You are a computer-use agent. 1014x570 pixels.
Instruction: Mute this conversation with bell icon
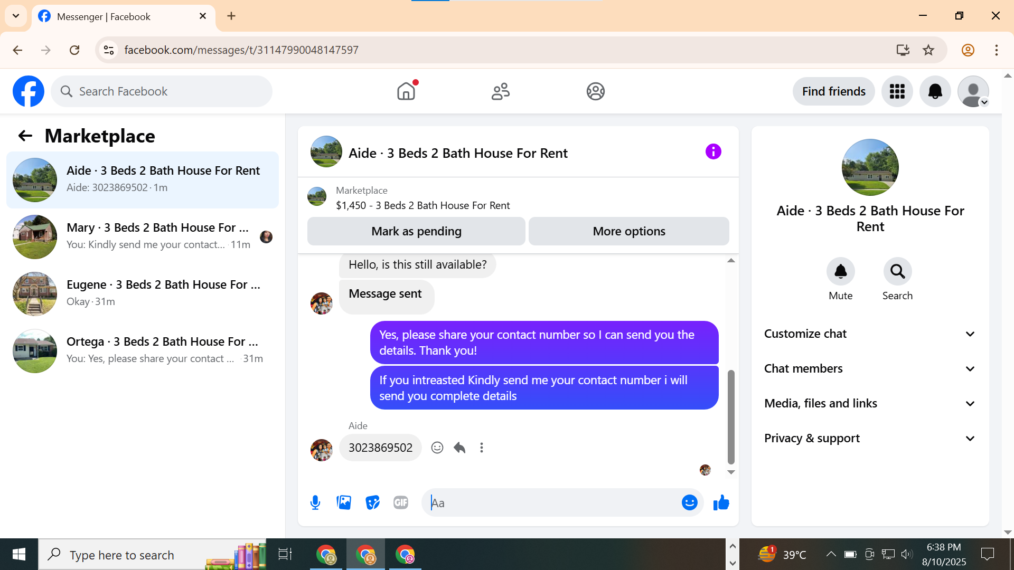(x=840, y=272)
